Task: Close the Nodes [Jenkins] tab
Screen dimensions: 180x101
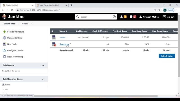Action: coord(33,5)
